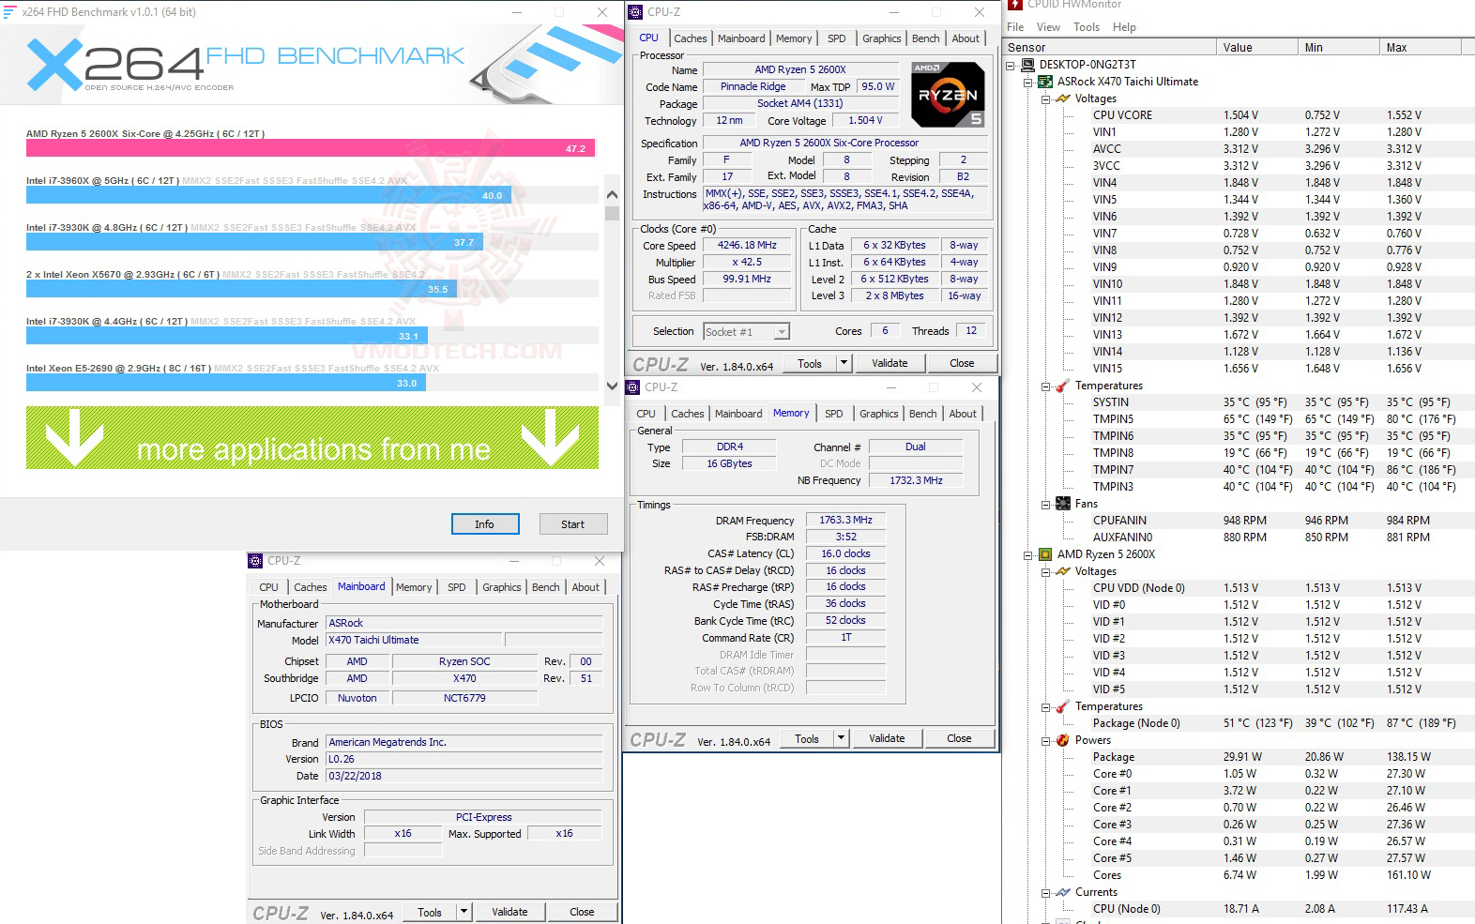The image size is (1475, 924).
Task: Switch to SPD tab in CPU-Z Memory window
Action: (x=833, y=414)
